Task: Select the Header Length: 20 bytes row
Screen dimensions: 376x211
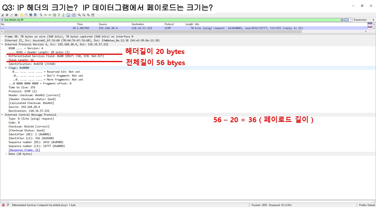Action: click(x=39, y=52)
